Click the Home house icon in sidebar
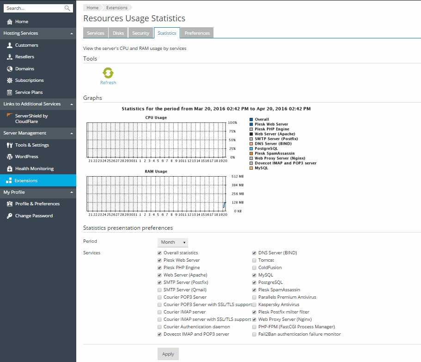 coord(10,22)
